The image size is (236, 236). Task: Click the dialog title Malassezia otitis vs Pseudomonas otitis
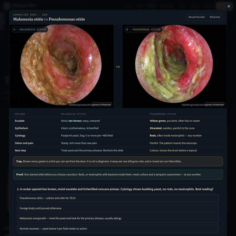click(49, 19)
